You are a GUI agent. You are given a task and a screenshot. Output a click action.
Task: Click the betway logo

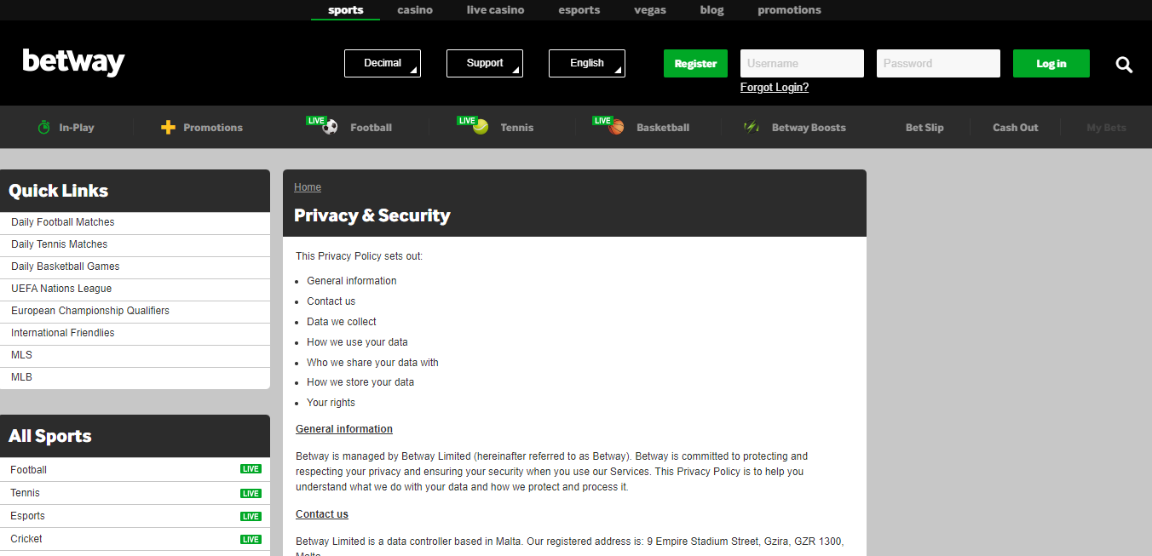tap(73, 62)
